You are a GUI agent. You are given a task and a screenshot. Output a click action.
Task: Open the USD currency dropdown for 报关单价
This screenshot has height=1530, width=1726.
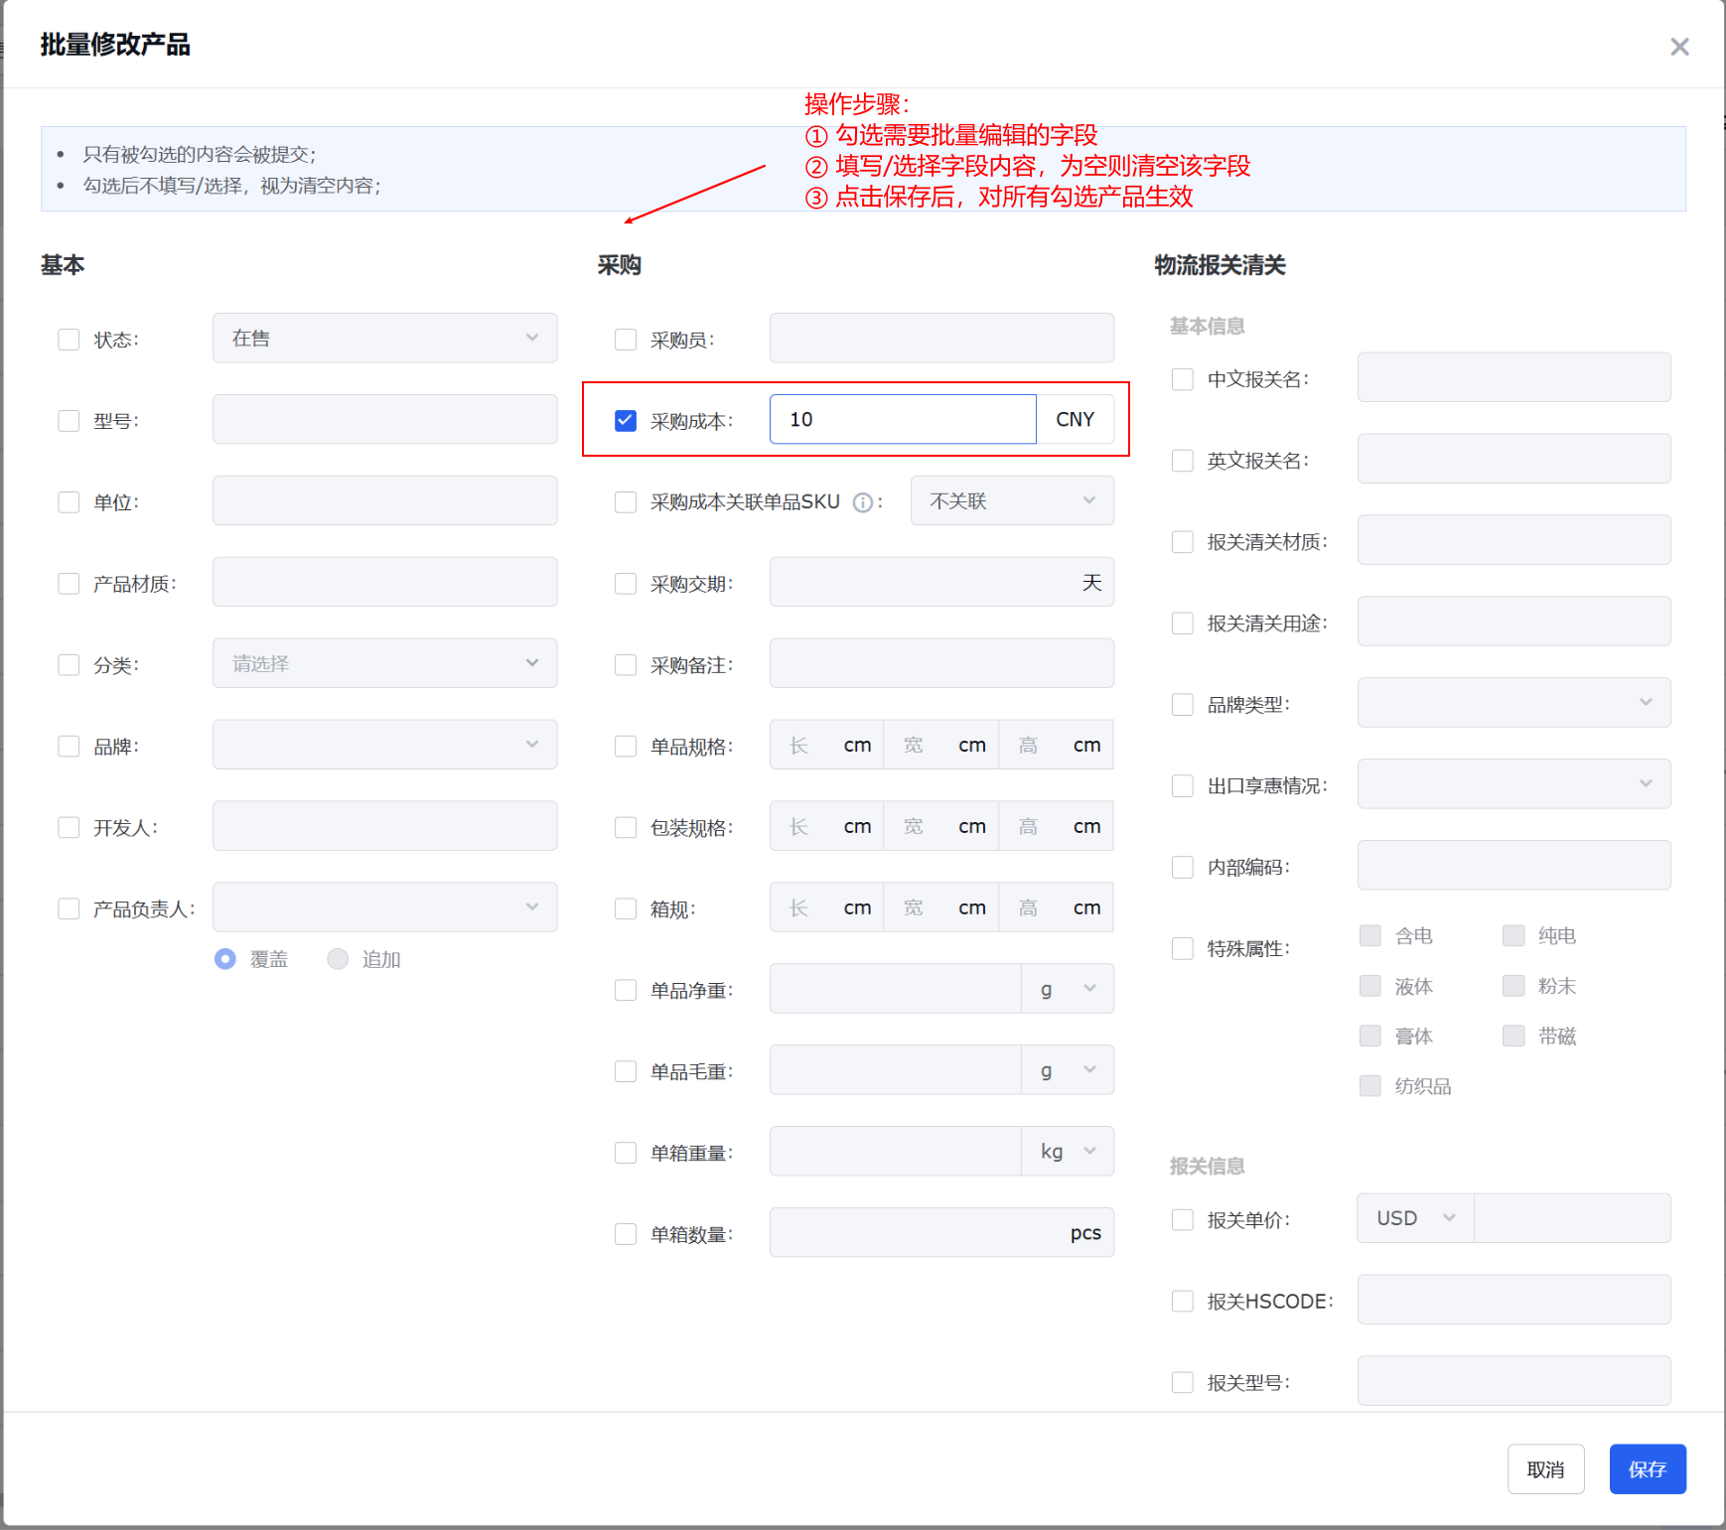pos(1416,1219)
